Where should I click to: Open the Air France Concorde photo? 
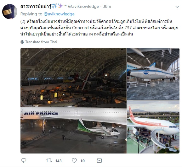coord(73,100)
